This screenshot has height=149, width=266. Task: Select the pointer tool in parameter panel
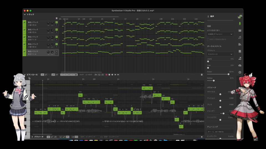point(48,137)
